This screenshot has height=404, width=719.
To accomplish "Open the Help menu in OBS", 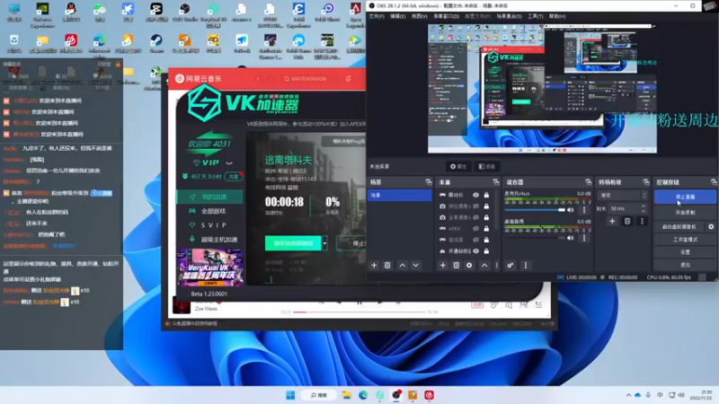I will [x=557, y=16].
